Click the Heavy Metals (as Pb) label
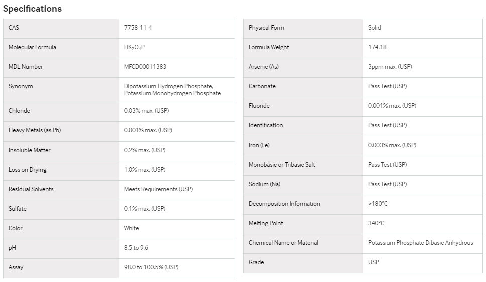This screenshot has height=282, width=486. coord(35,130)
